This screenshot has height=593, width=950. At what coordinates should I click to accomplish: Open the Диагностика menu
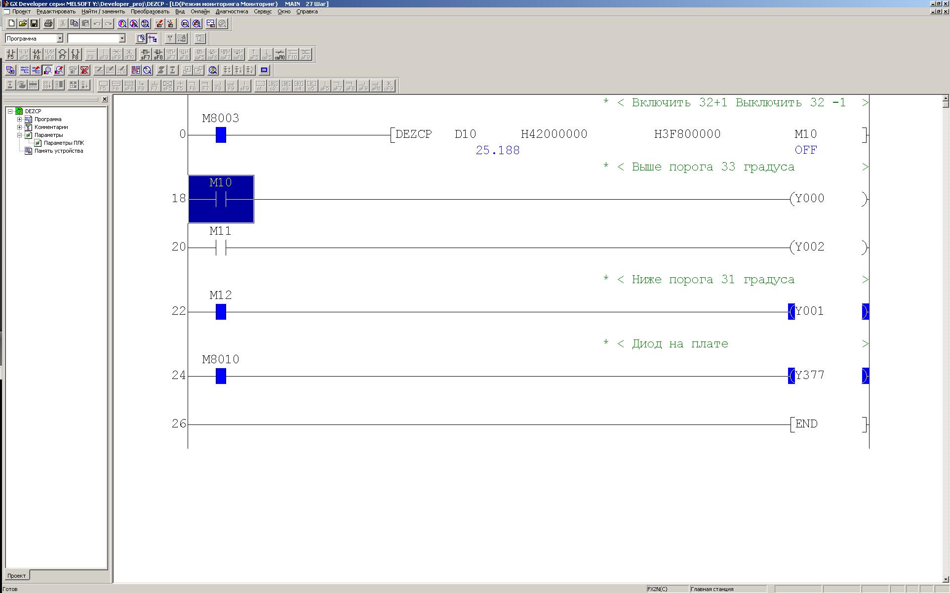[x=232, y=11]
